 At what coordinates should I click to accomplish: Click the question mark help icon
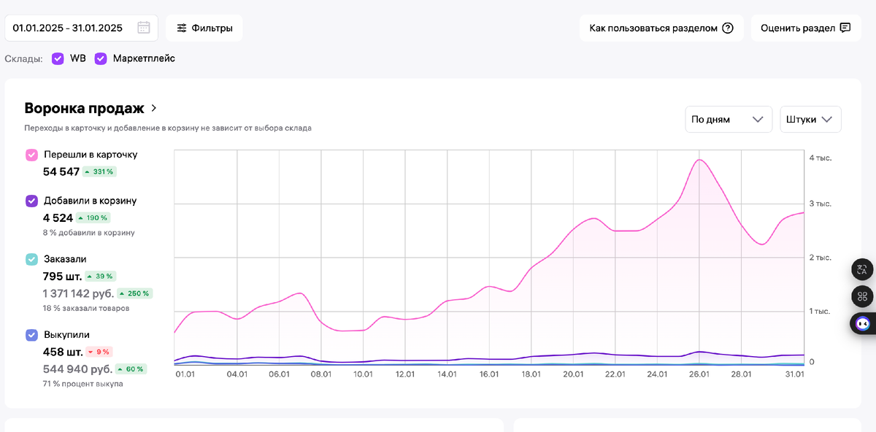pyautogui.click(x=727, y=28)
